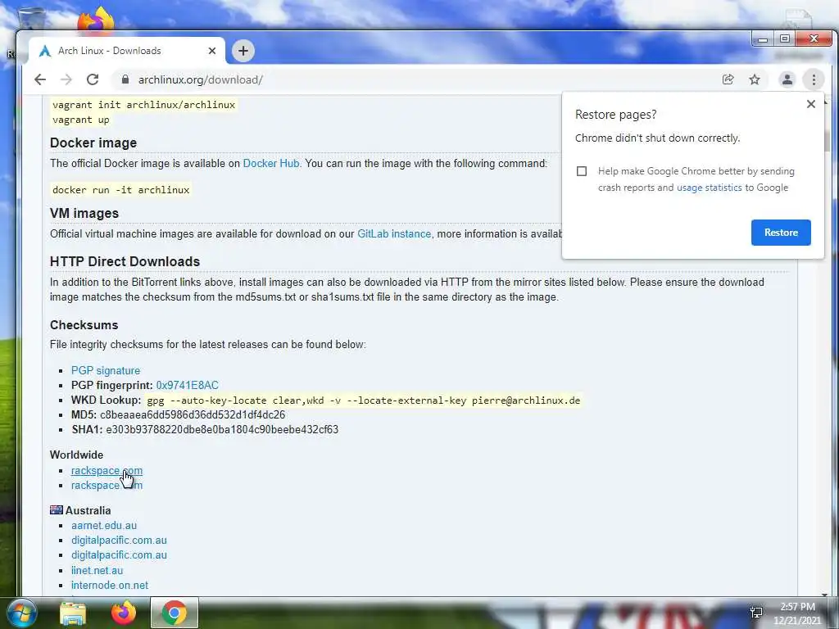Open the share page icon
839x629 pixels.
(728, 79)
